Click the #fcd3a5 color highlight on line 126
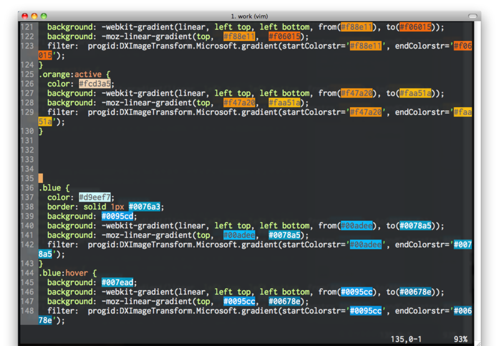This screenshot has width=499, height=346. pyautogui.click(x=95, y=84)
